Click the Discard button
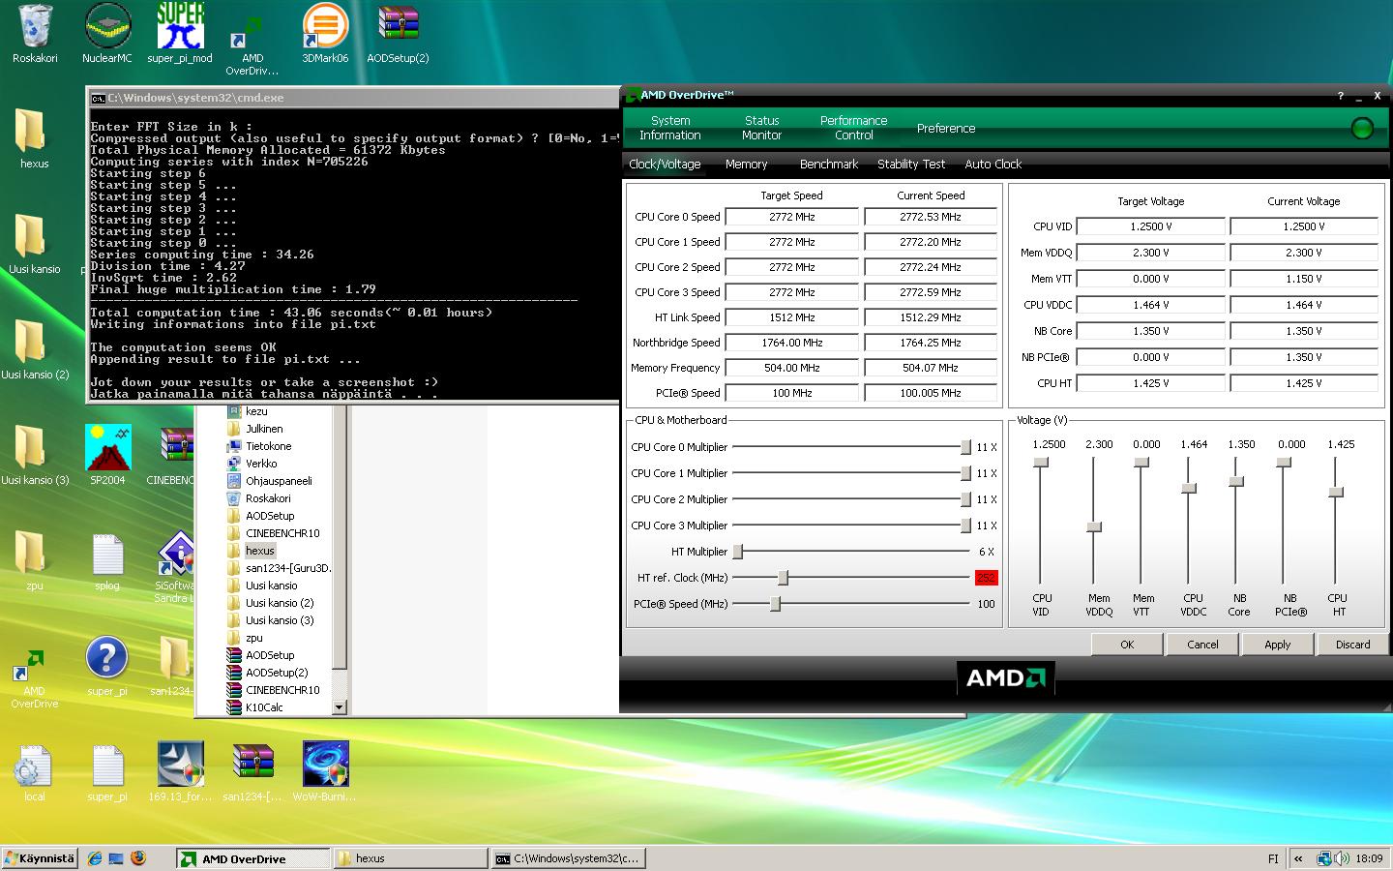Screen dimensions: 1393x871 (x=1353, y=645)
